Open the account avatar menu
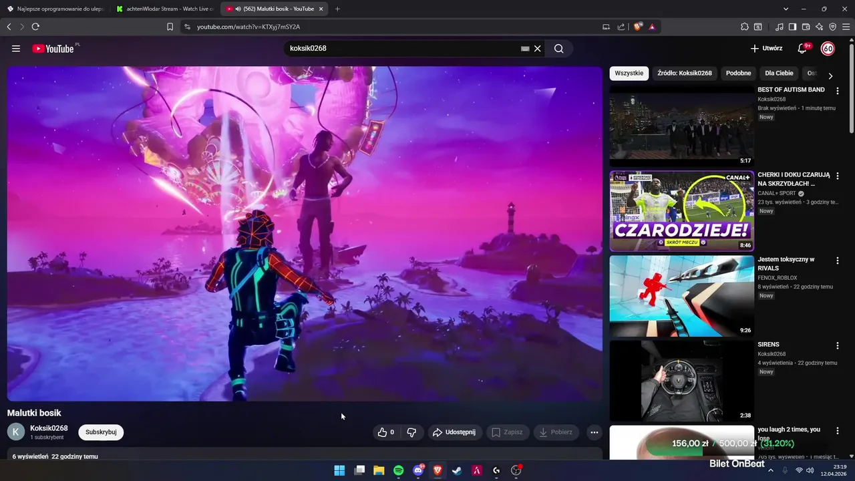The height and width of the screenshot is (481, 855). click(828, 49)
